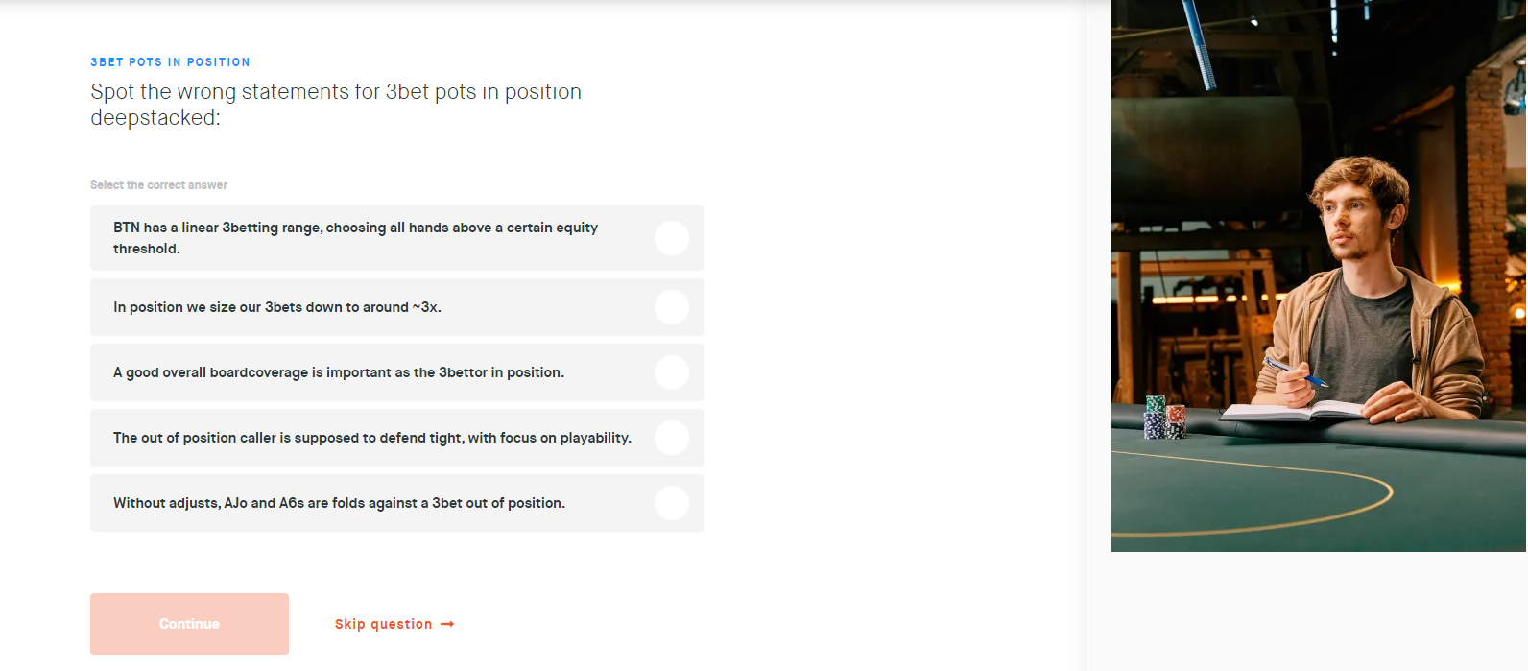Select radio for BTN linear 3betting range

click(672, 238)
